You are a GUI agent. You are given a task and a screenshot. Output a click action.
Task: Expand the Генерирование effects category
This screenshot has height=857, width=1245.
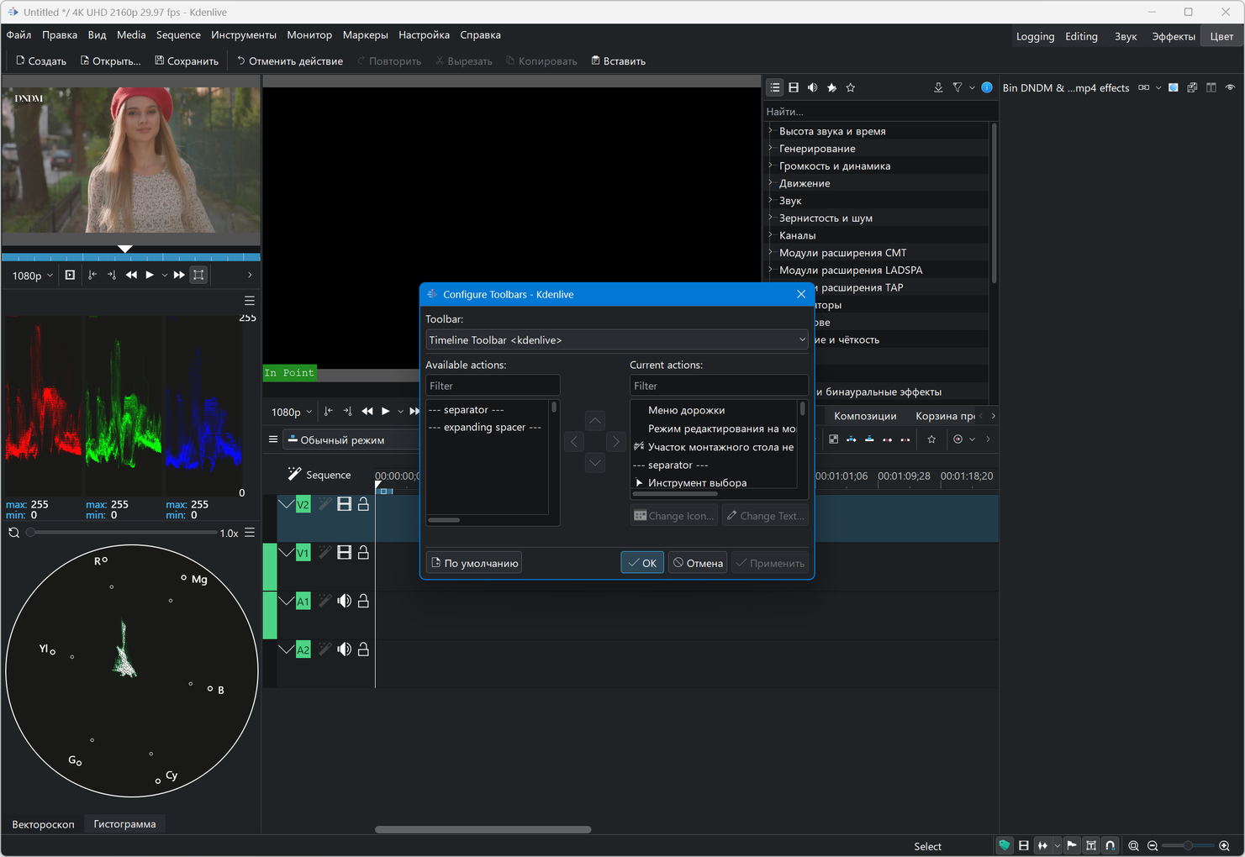(771, 149)
